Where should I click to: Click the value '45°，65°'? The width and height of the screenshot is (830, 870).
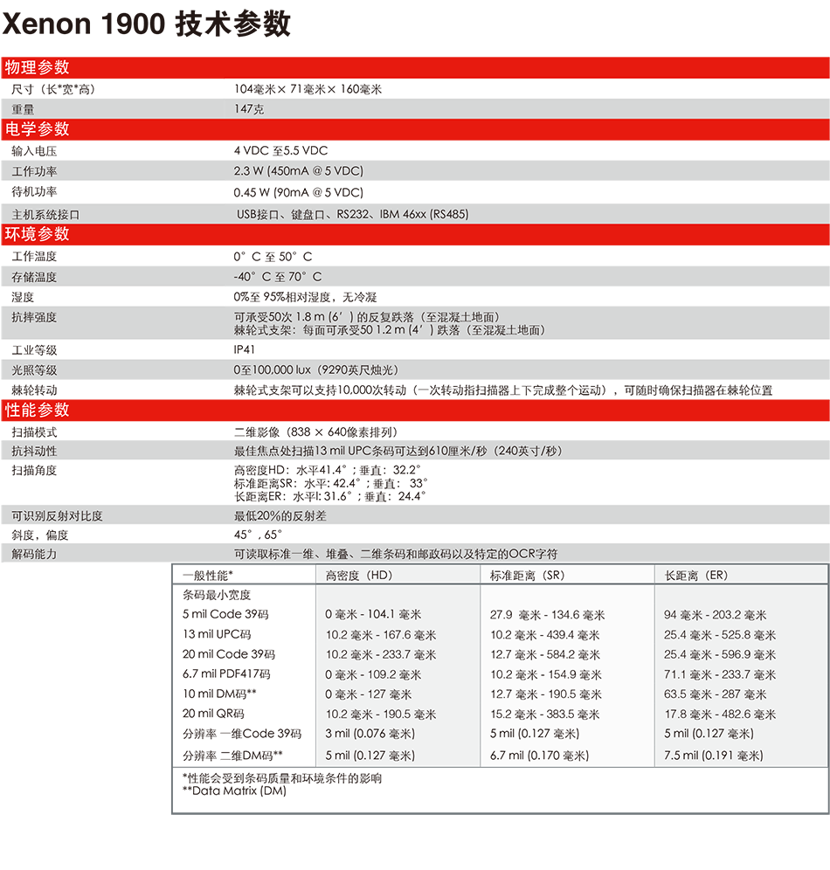click(x=258, y=535)
